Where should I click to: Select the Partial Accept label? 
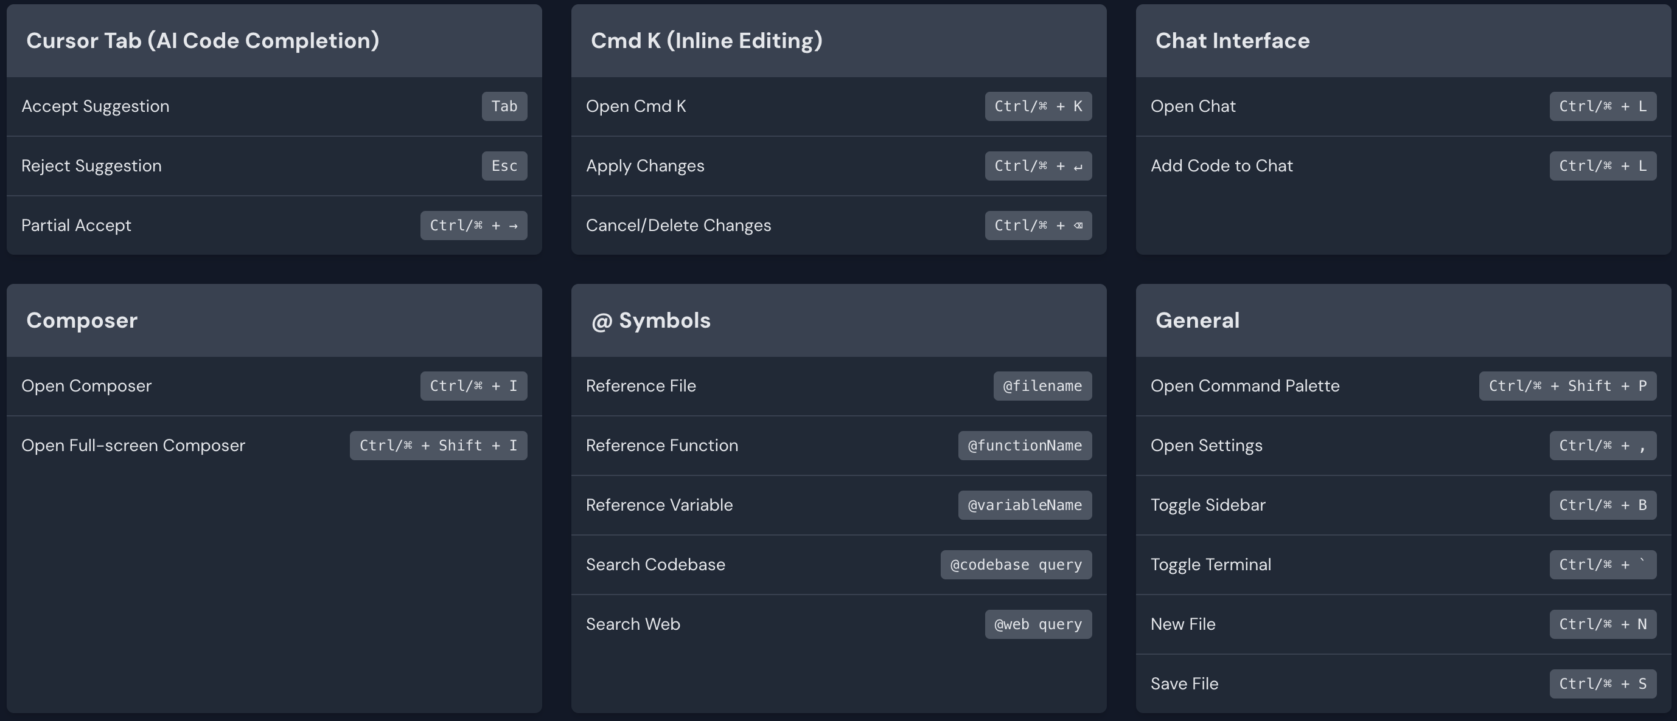point(76,226)
